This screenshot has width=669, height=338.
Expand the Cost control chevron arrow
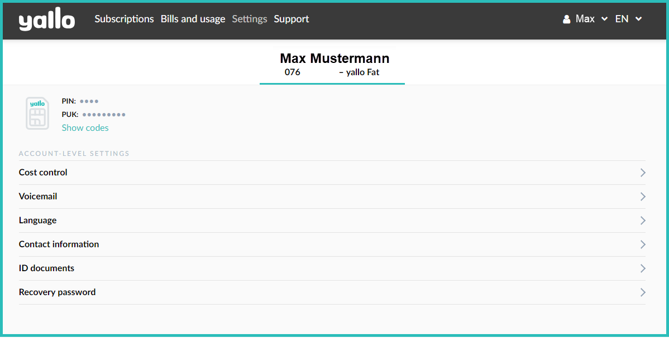tap(643, 173)
